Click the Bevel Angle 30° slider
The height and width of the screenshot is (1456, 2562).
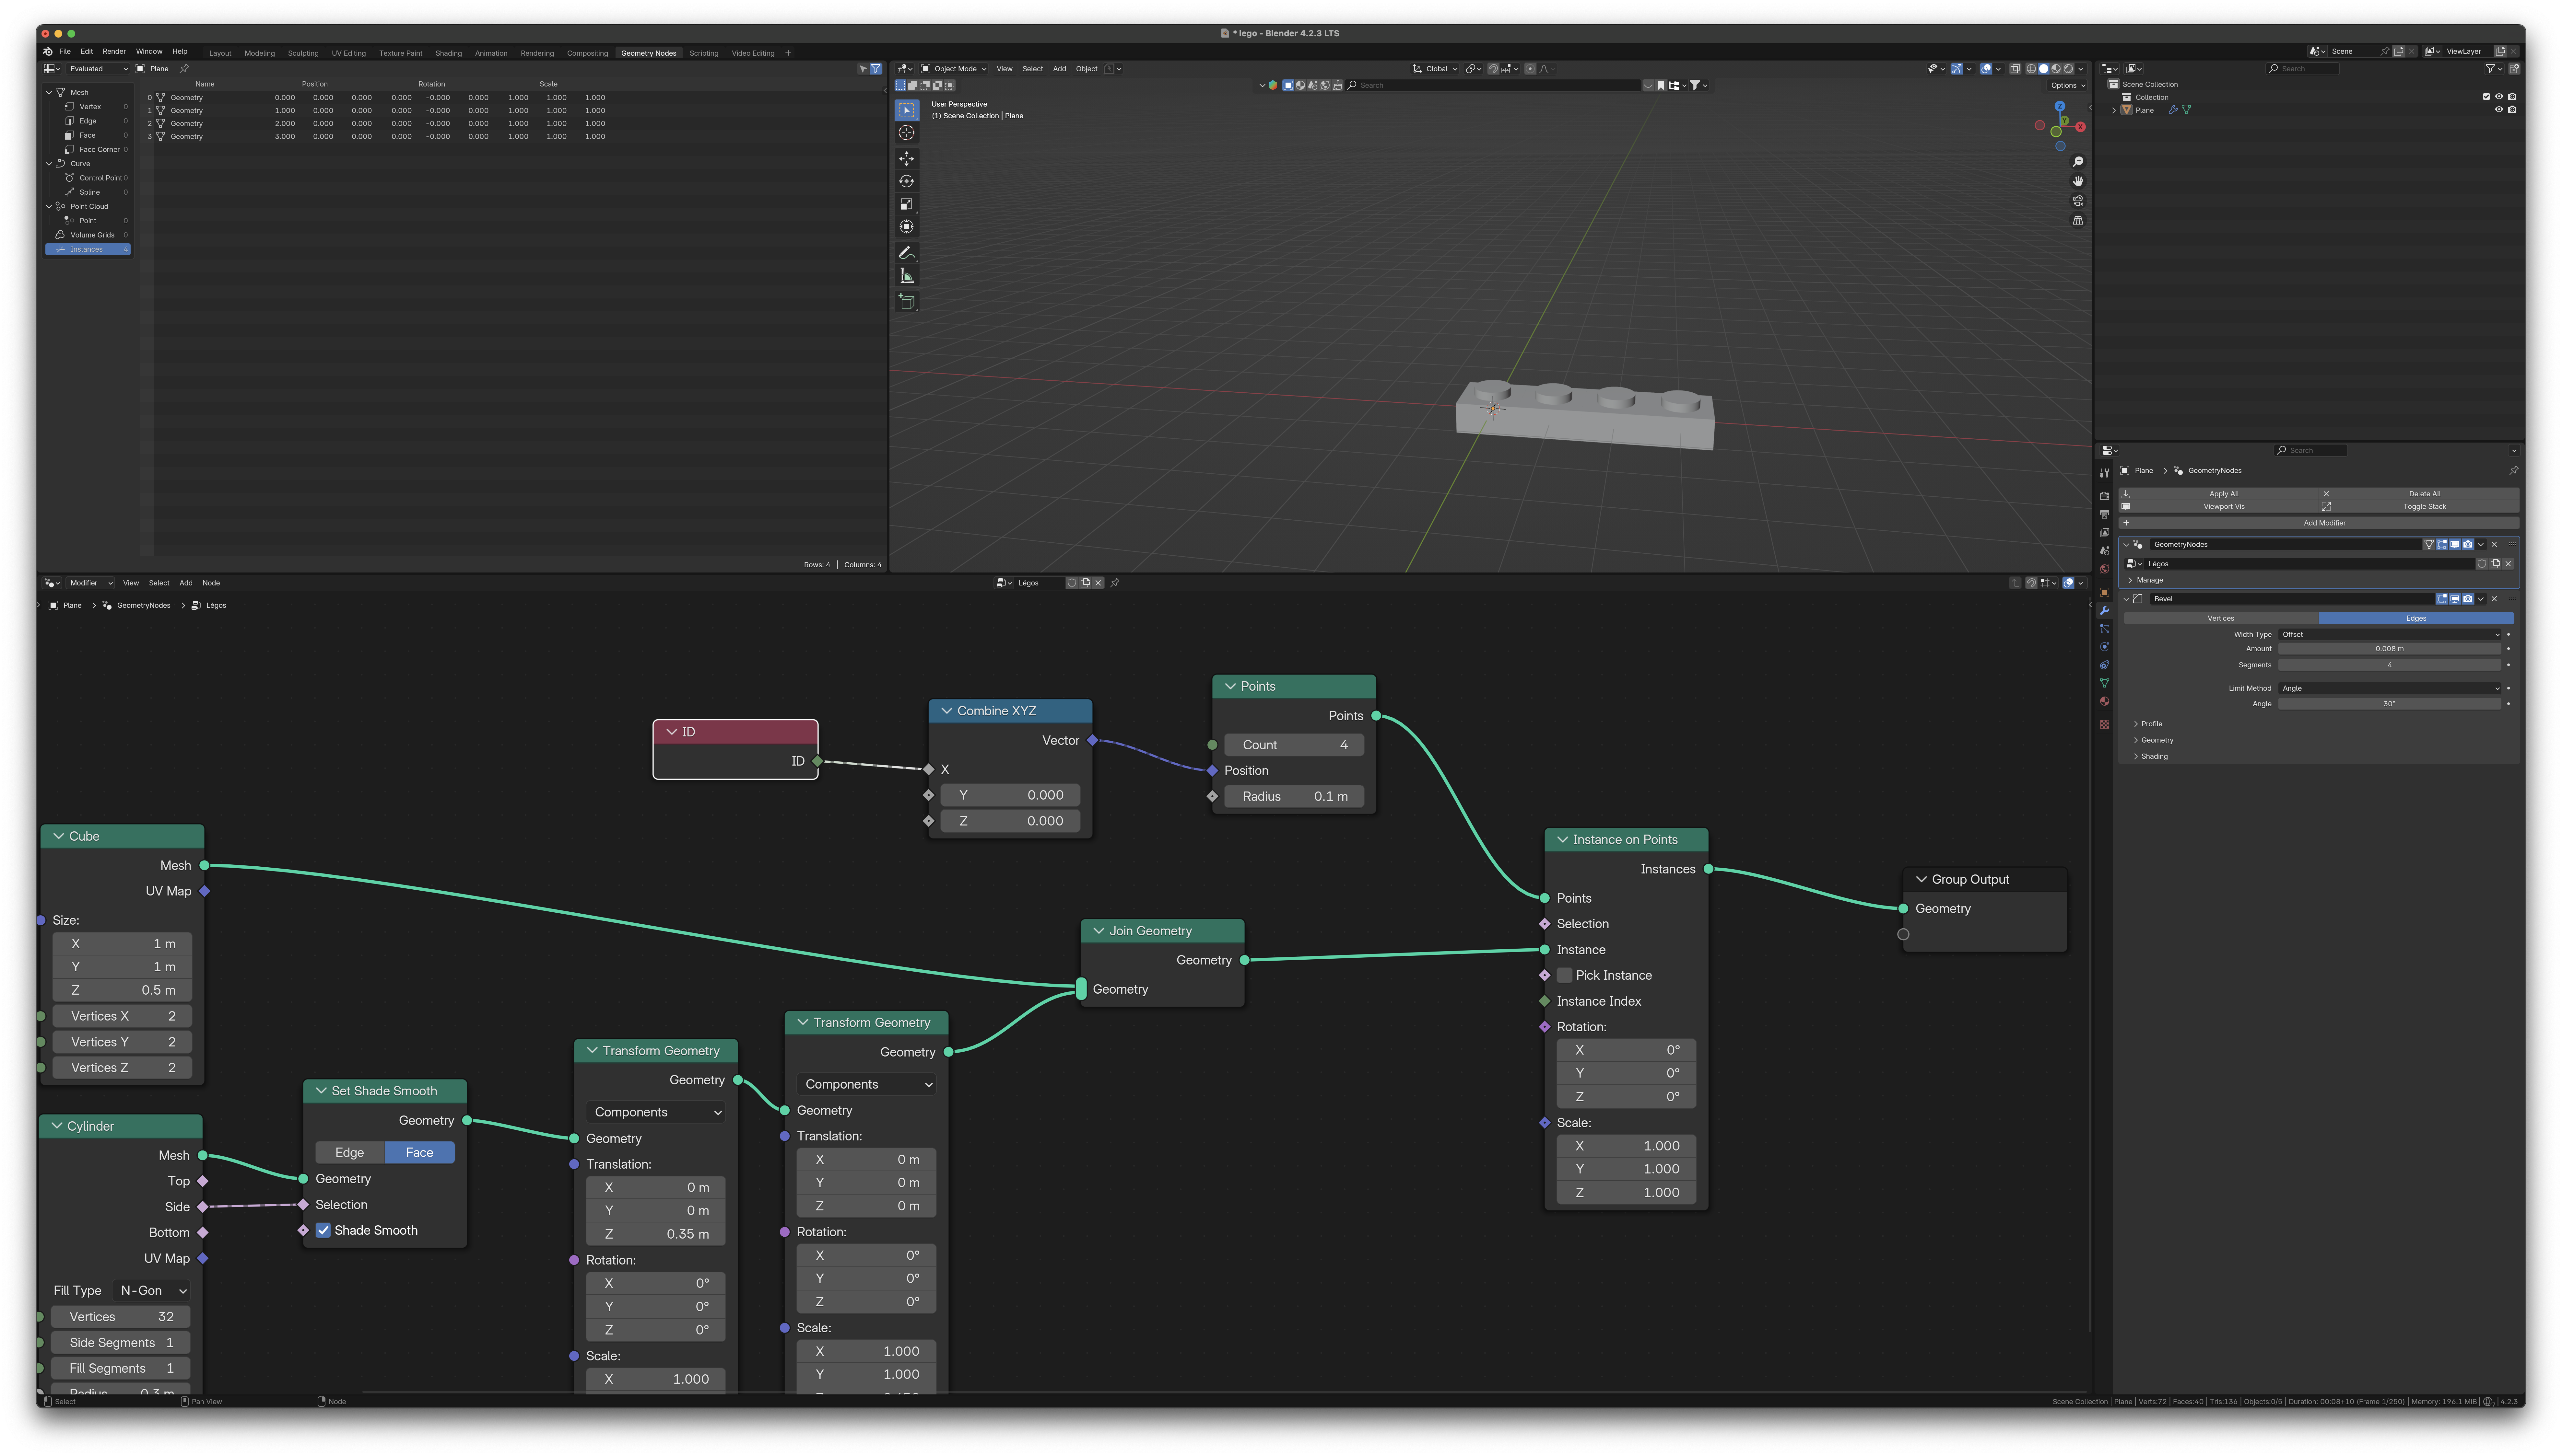(2390, 704)
